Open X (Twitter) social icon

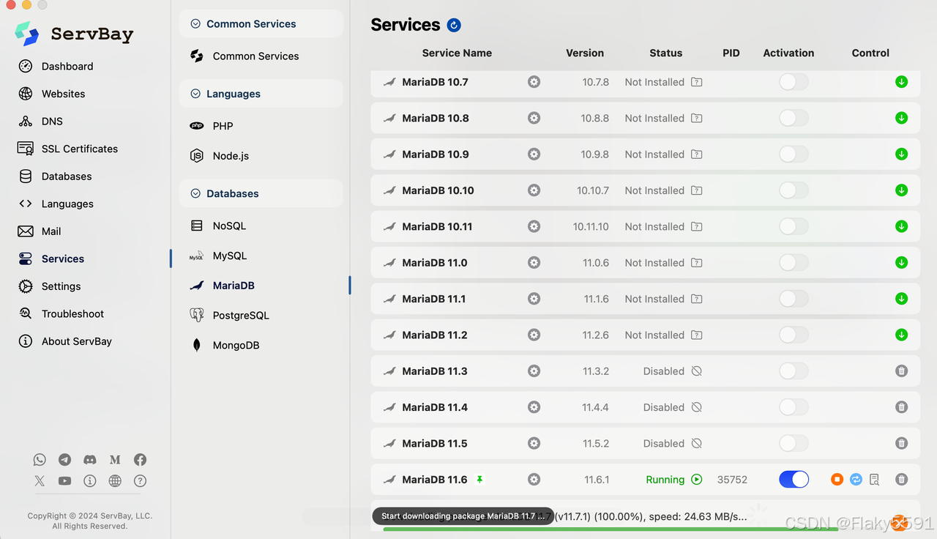click(x=40, y=481)
